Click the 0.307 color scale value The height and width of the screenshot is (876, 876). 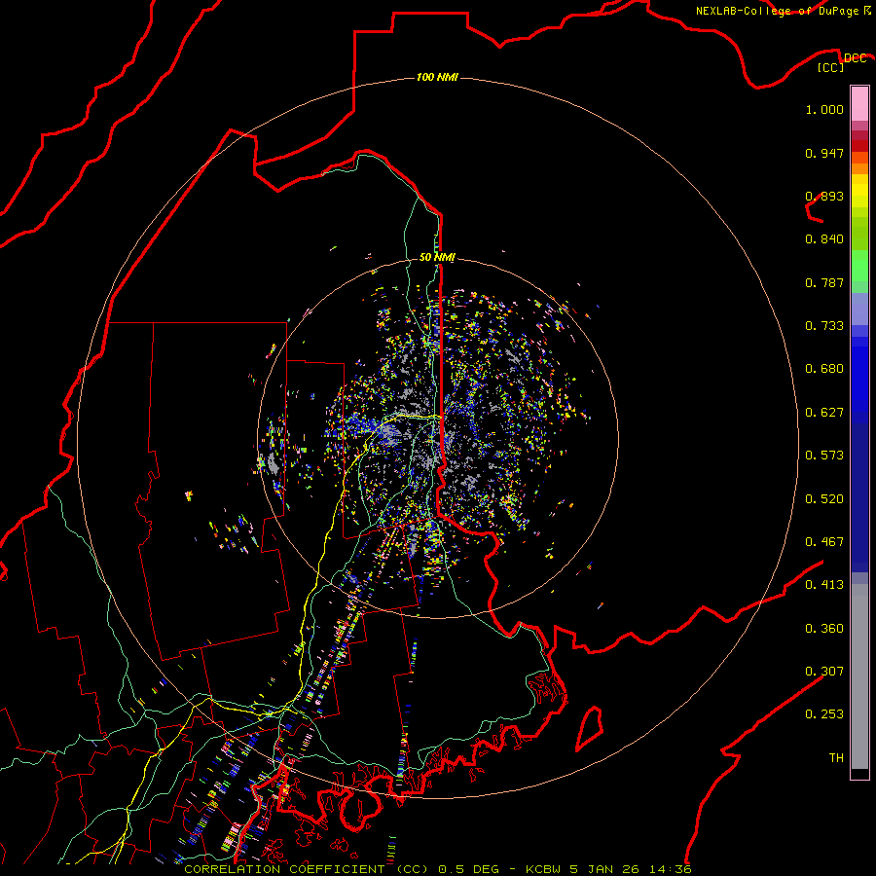coord(824,671)
